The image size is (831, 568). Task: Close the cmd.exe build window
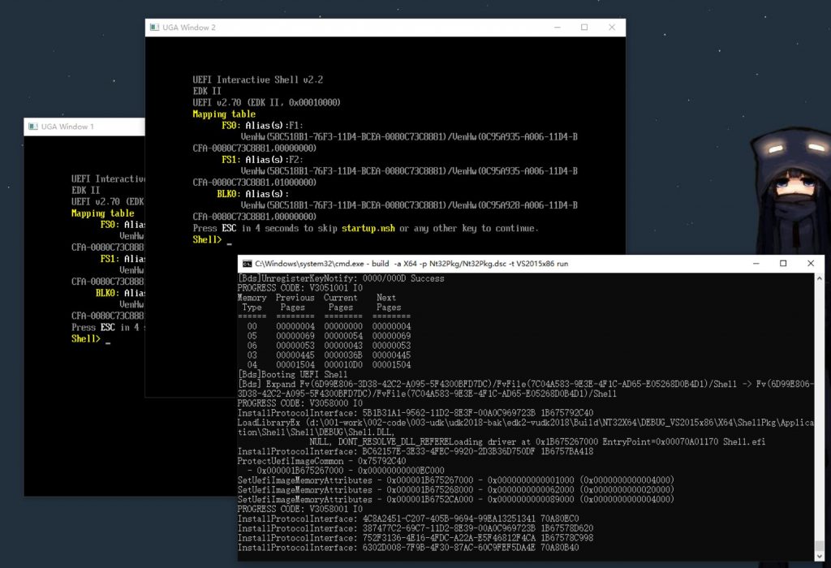click(x=811, y=264)
